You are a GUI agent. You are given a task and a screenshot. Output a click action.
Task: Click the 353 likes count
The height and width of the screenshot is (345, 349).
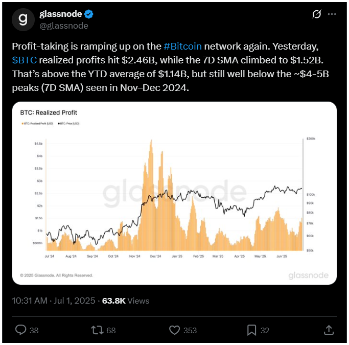(190, 330)
